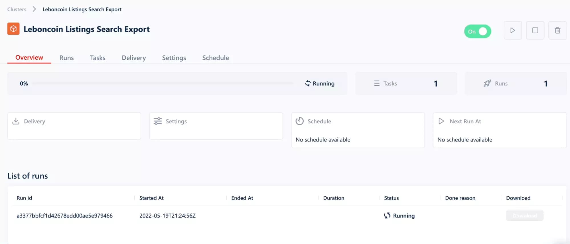
Task: Click the Next Run At play icon
Action: click(x=441, y=121)
